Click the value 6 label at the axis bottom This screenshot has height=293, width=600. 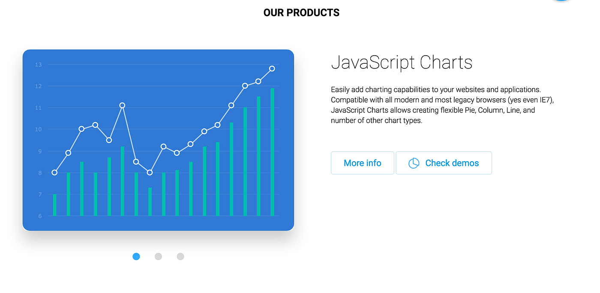click(x=39, y=216)
